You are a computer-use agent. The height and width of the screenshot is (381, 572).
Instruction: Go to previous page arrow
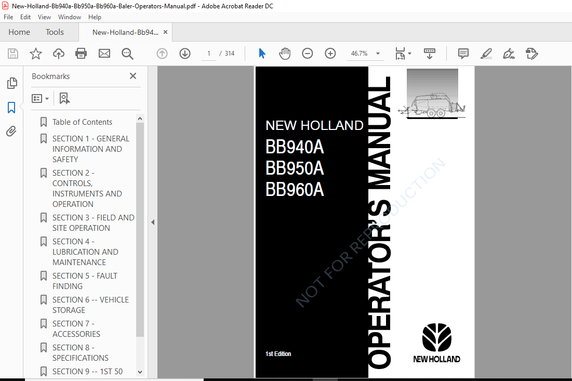tap(162, 54)
